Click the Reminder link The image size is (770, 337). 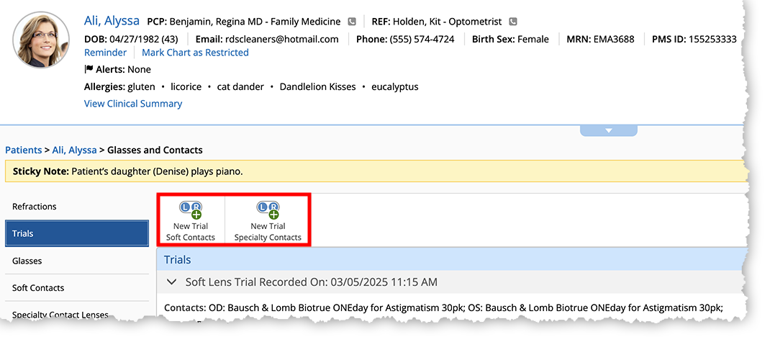point(105,53)
